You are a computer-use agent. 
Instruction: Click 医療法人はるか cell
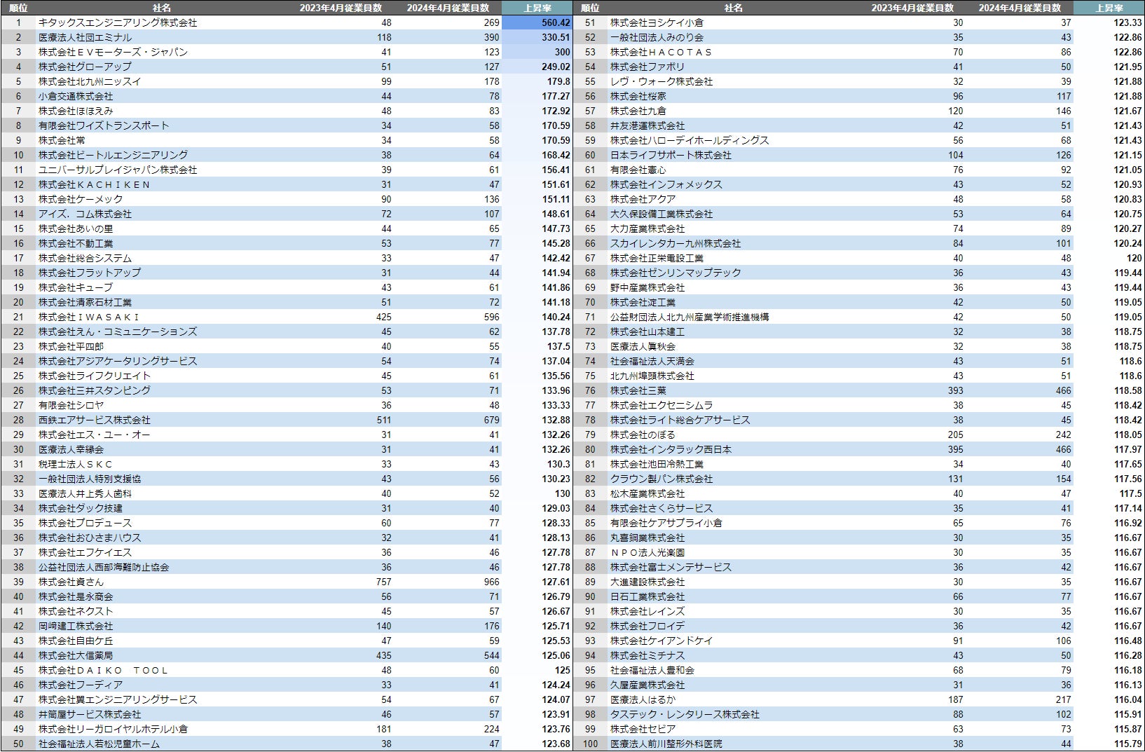pos(643,699)
